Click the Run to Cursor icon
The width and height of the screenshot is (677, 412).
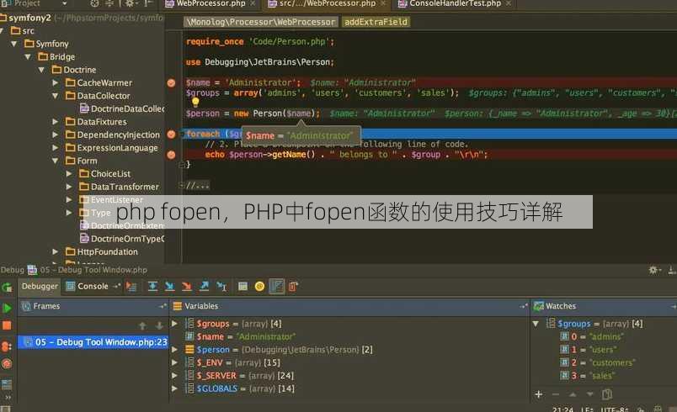pyautogui.click(x=221, y=287)
